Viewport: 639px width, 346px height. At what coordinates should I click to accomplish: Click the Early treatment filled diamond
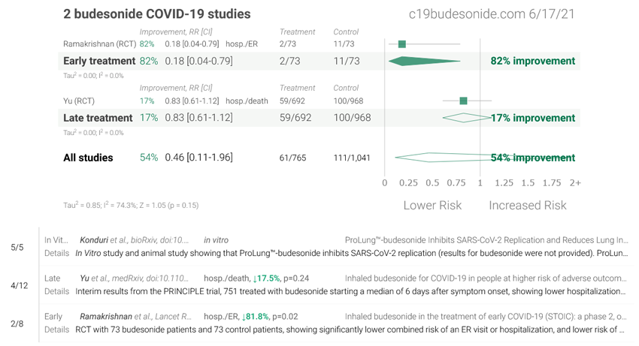click(x=425, y=61)
